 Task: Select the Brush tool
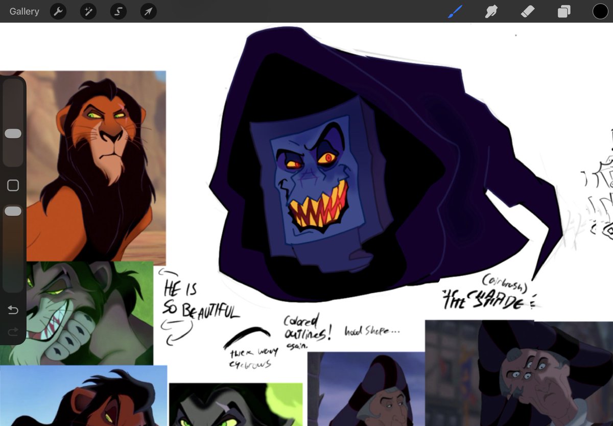(455, 11)
